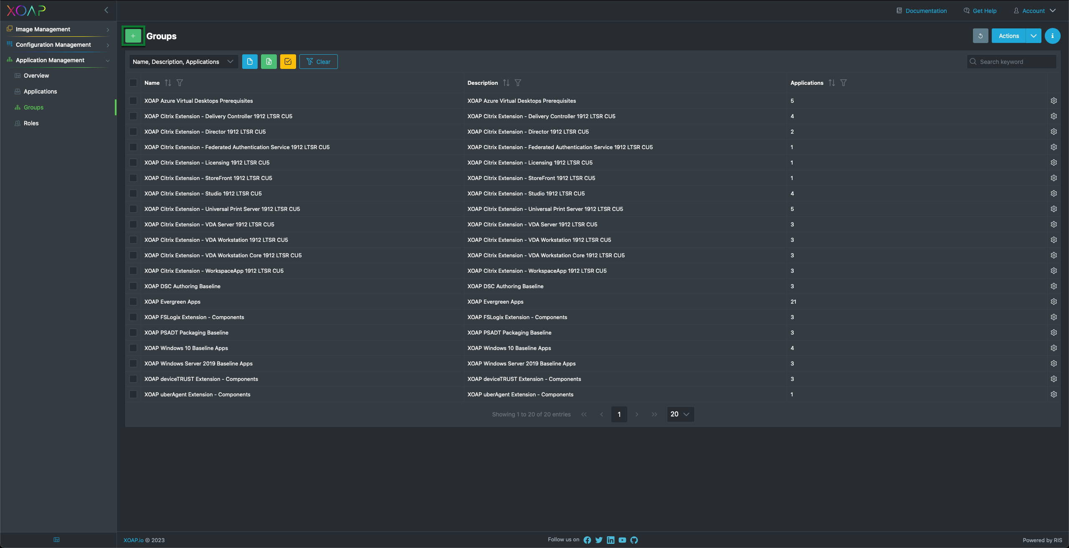The image size is (1069, 548).
Task: Go to the last page arrow
Action: pyautogui.click(x=654, y=414)
